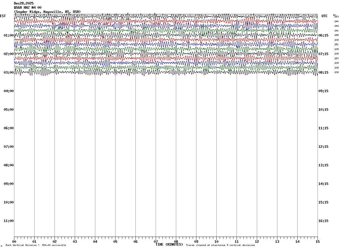340x249 pixels.
Task: Click the DC offset value 253
Action: click(337, 17)
